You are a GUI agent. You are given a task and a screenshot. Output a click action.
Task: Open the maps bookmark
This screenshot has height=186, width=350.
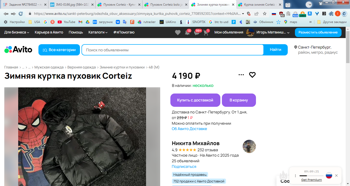pos(290,22)
